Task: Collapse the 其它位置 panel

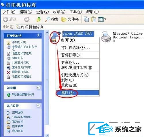Action: click(x=38, y=105)
